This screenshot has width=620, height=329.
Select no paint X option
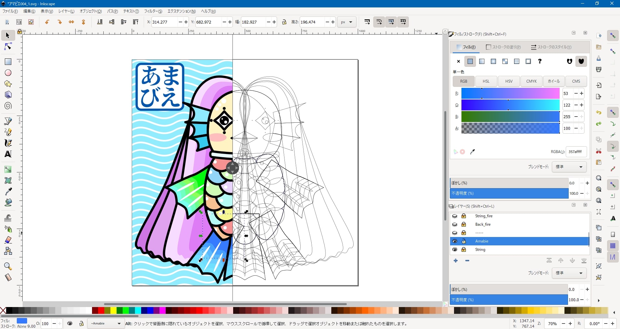[x=459, y=61]
